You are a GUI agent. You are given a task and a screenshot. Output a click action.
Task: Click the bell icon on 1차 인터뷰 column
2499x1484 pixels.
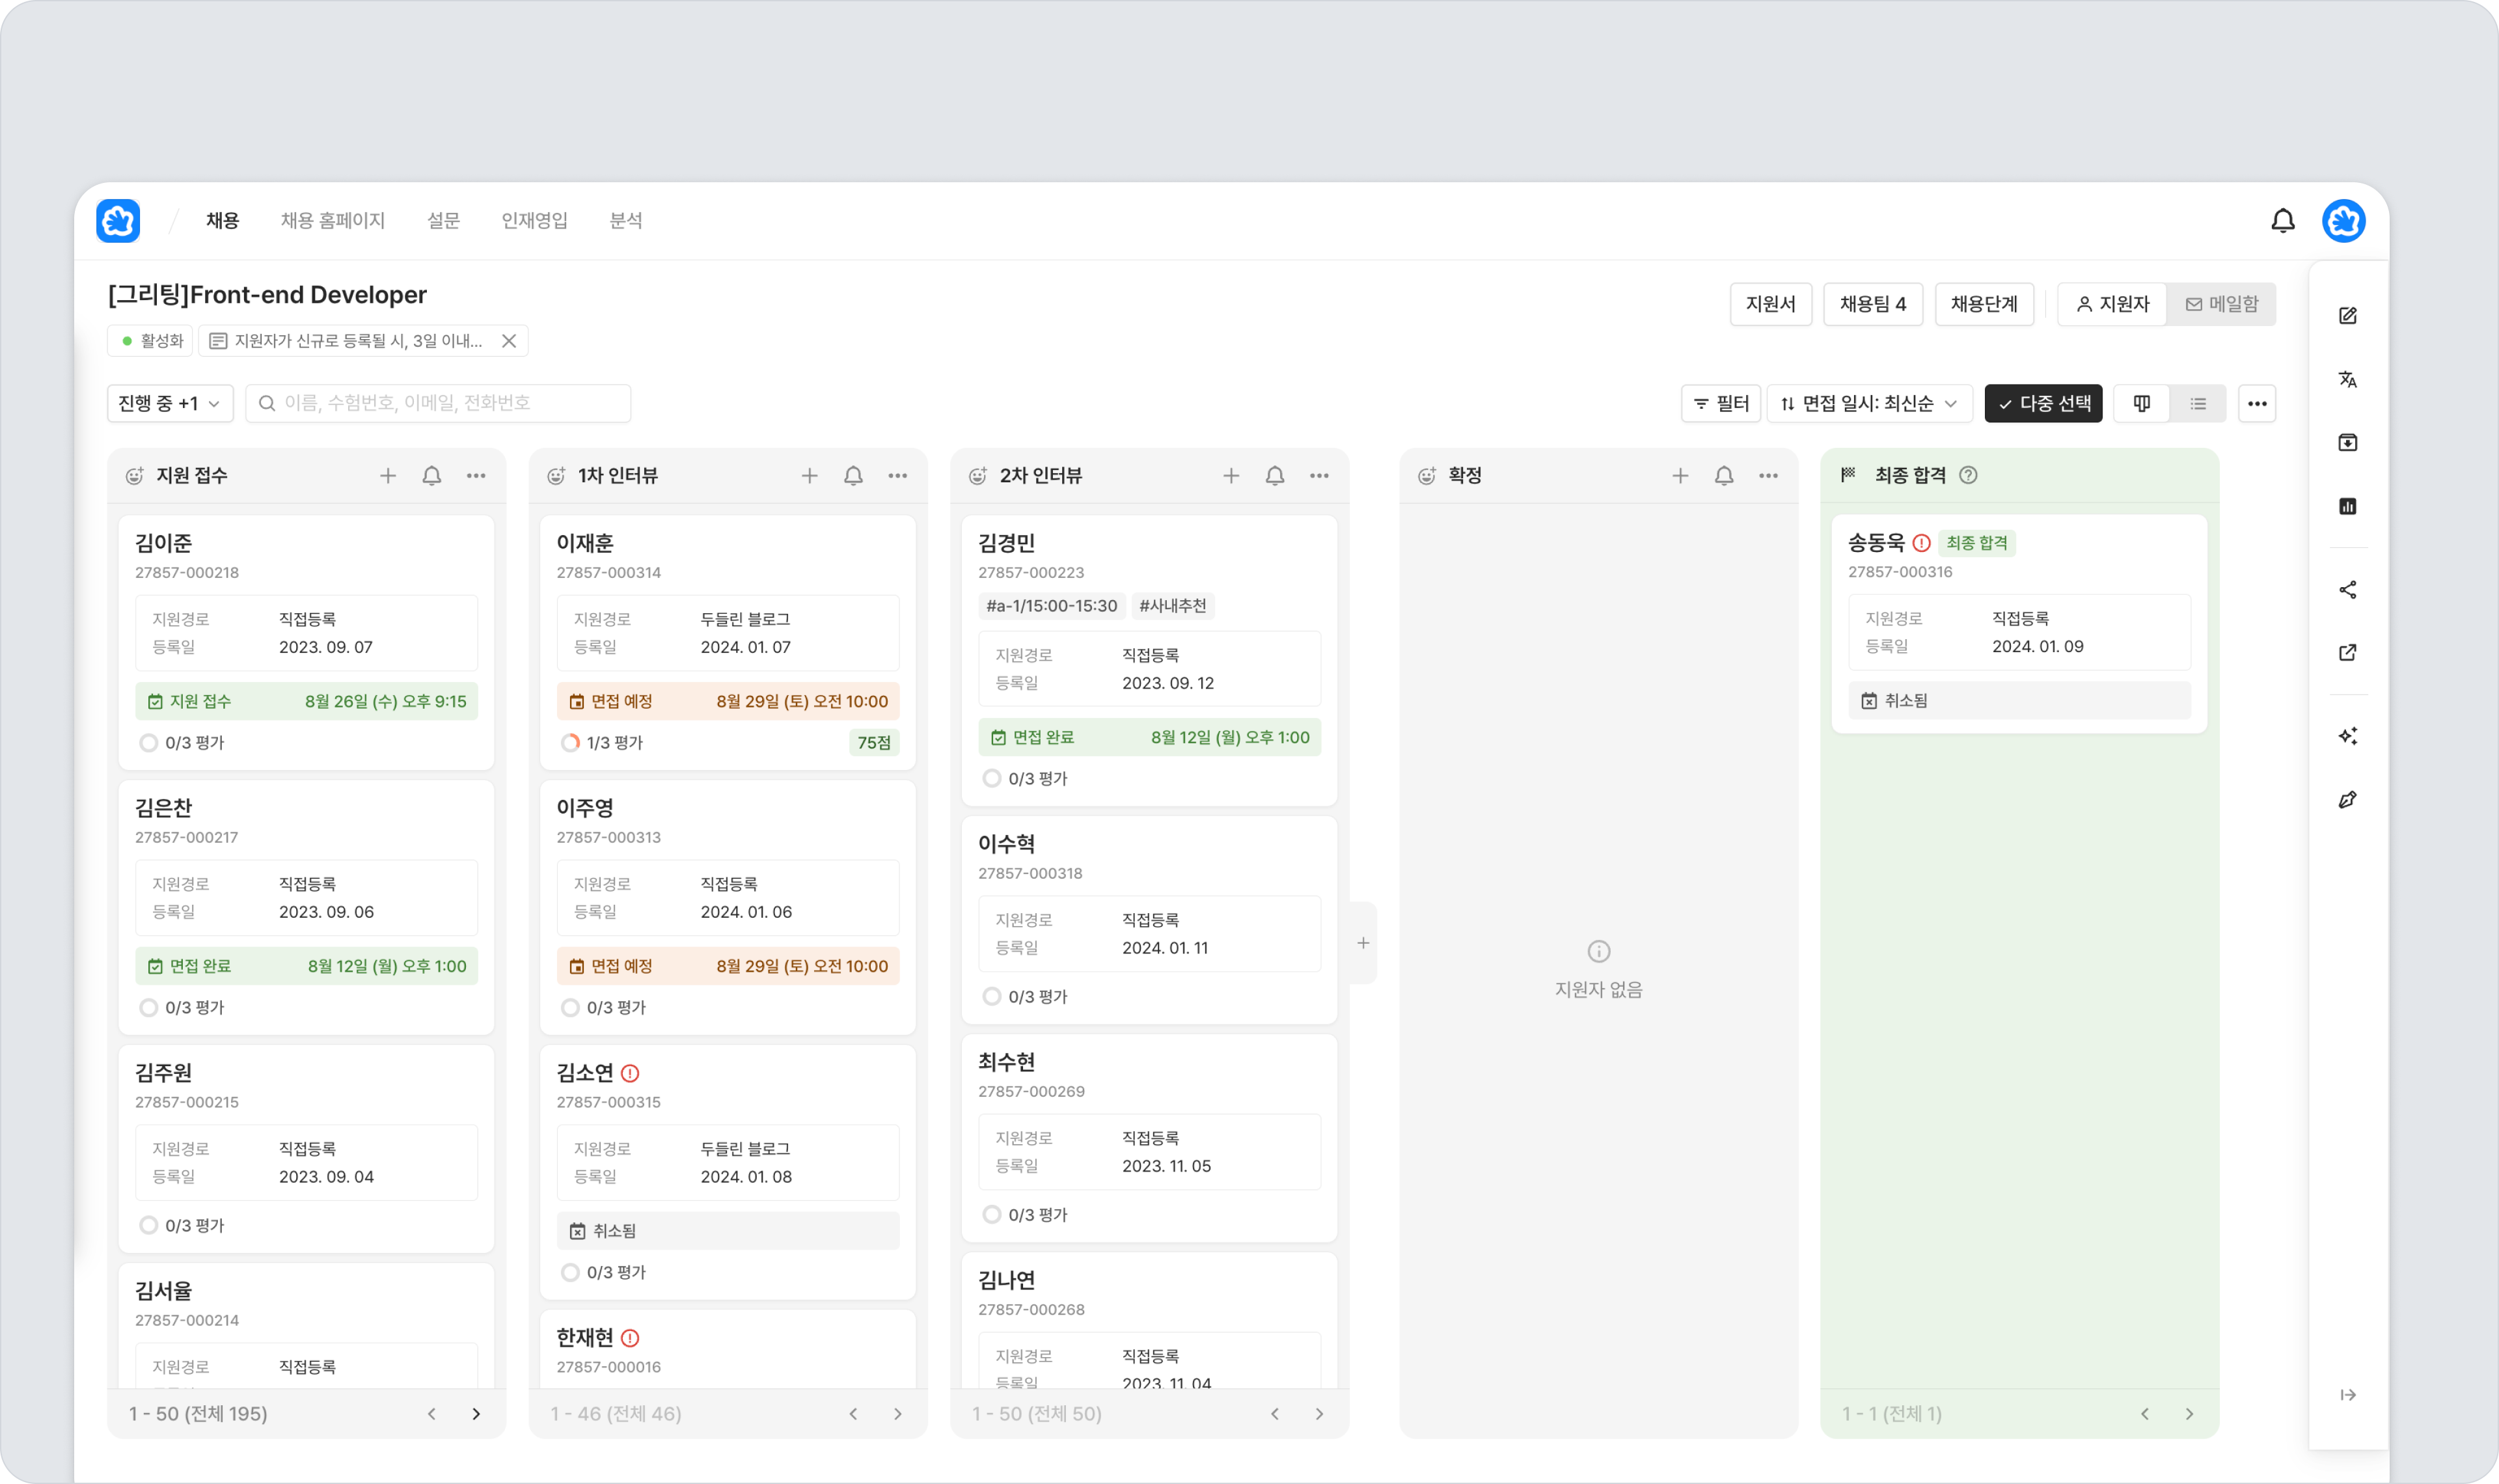click(x=853, y=476)
